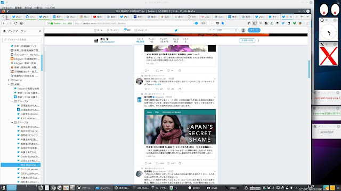Image resolution: width=341 pixels, height=191 pixels.
Task: Click the 80% zoom level indicator
Action: click(203, 23)
